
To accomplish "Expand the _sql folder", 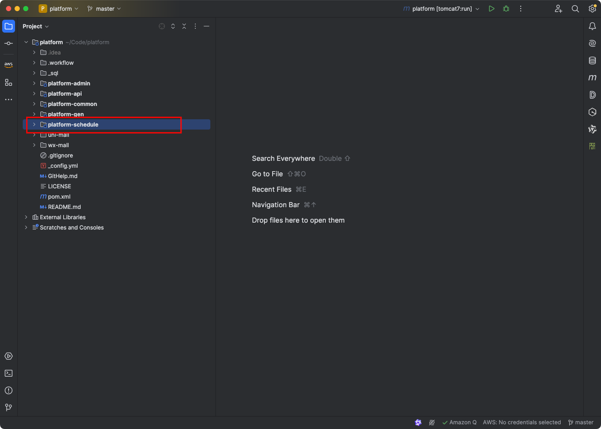I will 34,73.
